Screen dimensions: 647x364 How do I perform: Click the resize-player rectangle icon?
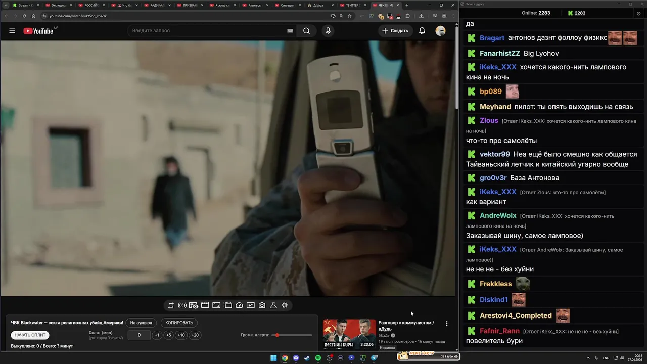pos(216,305)
